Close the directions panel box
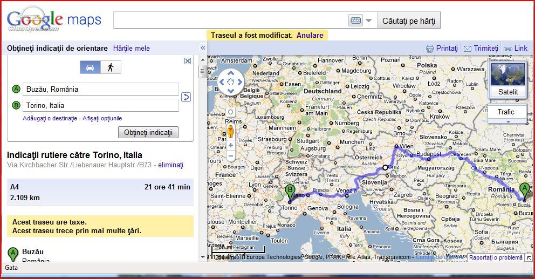The image size is (535, 279). [188, 61]
